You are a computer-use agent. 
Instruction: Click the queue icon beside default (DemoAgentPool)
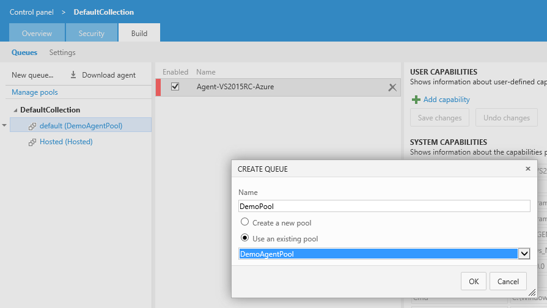[x=32, y=127]
